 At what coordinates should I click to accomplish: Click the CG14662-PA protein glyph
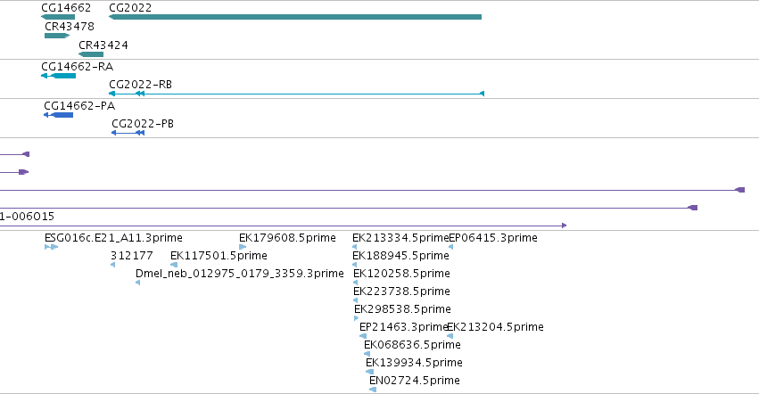[x=58, y=115]
